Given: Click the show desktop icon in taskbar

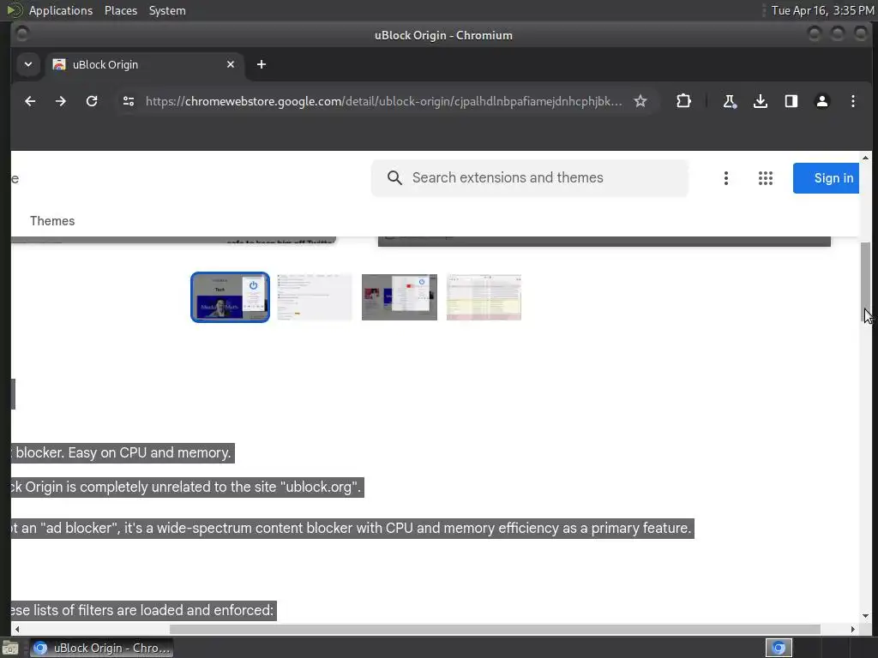Looking at the screenshot, I should click(x=10, y=648).
